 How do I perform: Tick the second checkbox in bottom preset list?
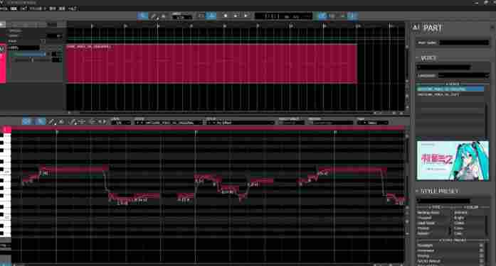tap(482, 250)
